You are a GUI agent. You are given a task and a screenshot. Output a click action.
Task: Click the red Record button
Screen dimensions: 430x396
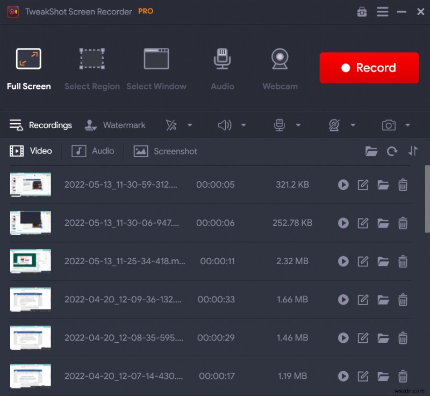pos(369,67)
